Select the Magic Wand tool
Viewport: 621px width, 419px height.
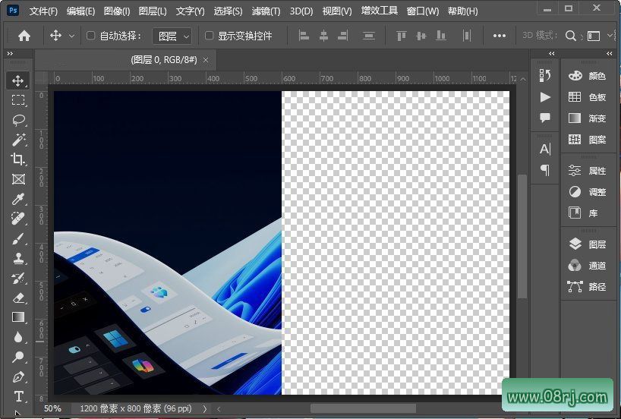pos(17,140)
